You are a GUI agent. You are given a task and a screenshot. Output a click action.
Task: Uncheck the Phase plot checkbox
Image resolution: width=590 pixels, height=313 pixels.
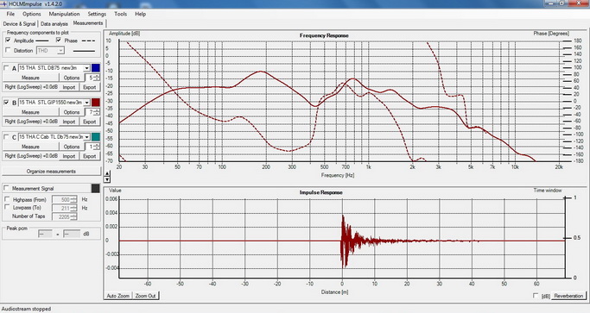(x=59, y=41)
